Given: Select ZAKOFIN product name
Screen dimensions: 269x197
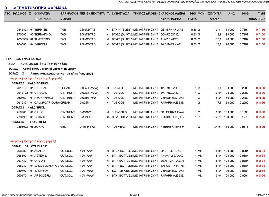Looking at the screenshot, I should 40,44.
